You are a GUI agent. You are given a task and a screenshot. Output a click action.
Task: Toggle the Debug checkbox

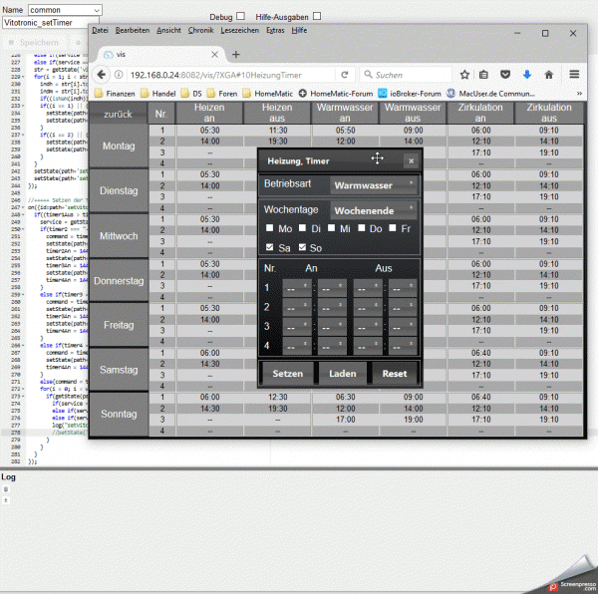[x=240, y=16]
